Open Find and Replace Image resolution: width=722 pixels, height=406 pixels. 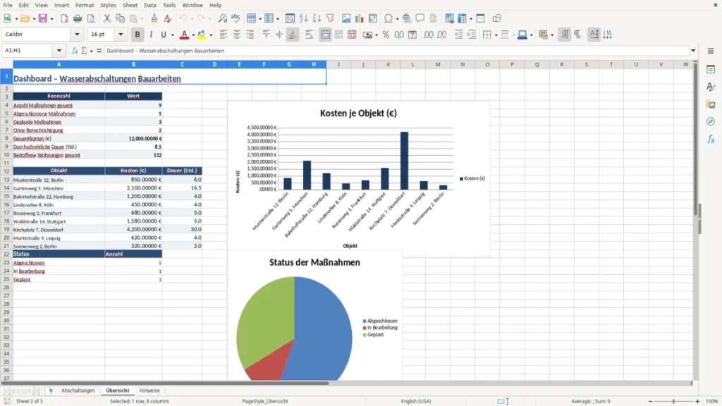(x=222, y=18)
